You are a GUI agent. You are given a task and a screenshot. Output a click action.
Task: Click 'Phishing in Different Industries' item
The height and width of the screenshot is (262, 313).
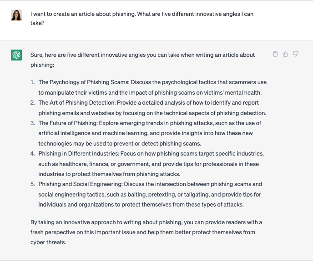(x=80, y=154)
